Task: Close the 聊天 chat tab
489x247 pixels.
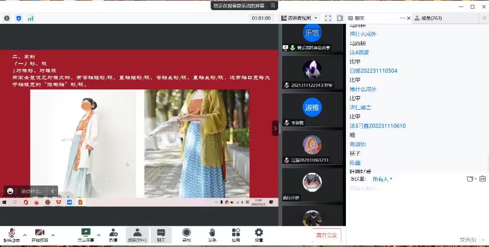Action: [x=409, y=18]
